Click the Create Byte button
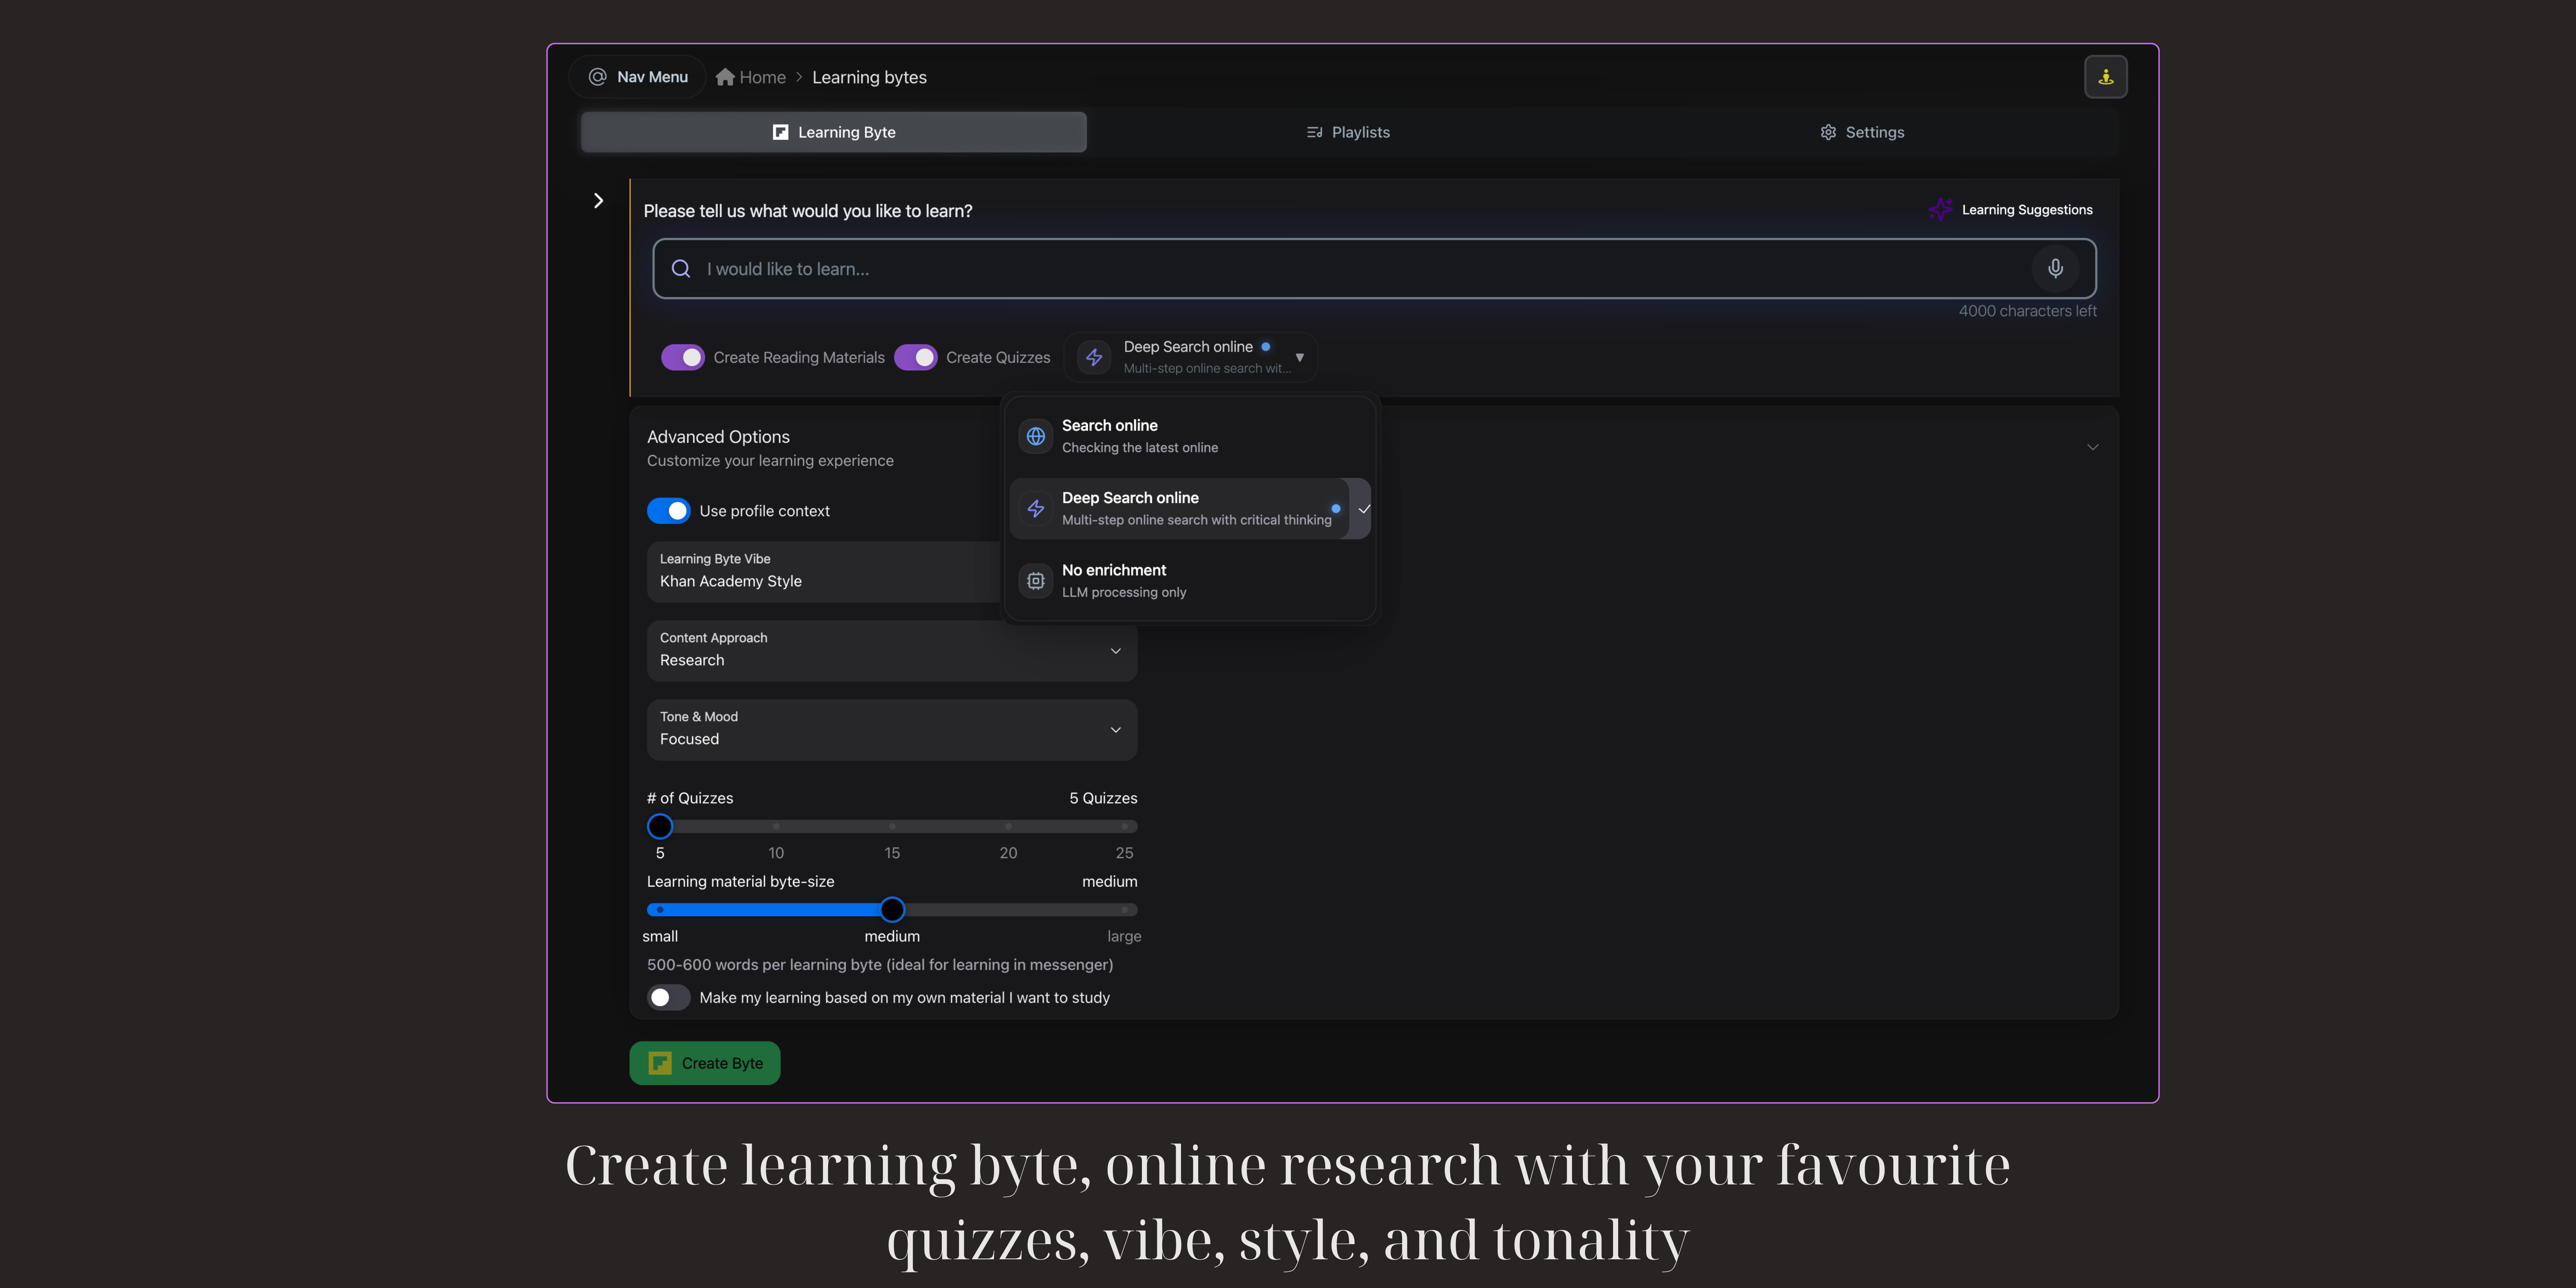 pos(705,1063)
